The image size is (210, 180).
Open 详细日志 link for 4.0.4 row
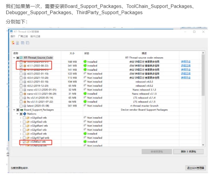(x=186, y=78)
